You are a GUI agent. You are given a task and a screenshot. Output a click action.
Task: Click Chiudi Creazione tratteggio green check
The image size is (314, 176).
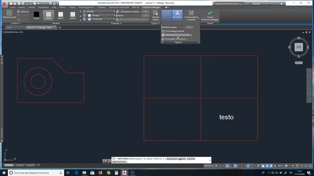pos(209,15)
